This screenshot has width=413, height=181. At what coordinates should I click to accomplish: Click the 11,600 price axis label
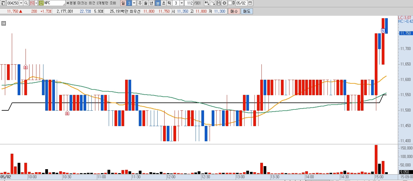406,79
